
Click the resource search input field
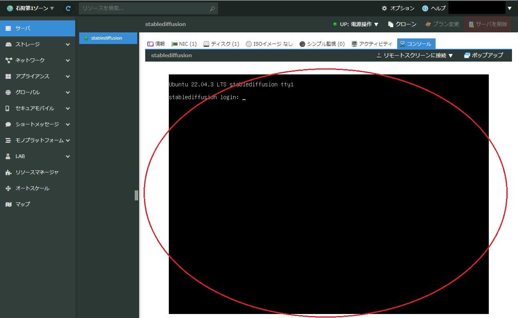(144, 8)
